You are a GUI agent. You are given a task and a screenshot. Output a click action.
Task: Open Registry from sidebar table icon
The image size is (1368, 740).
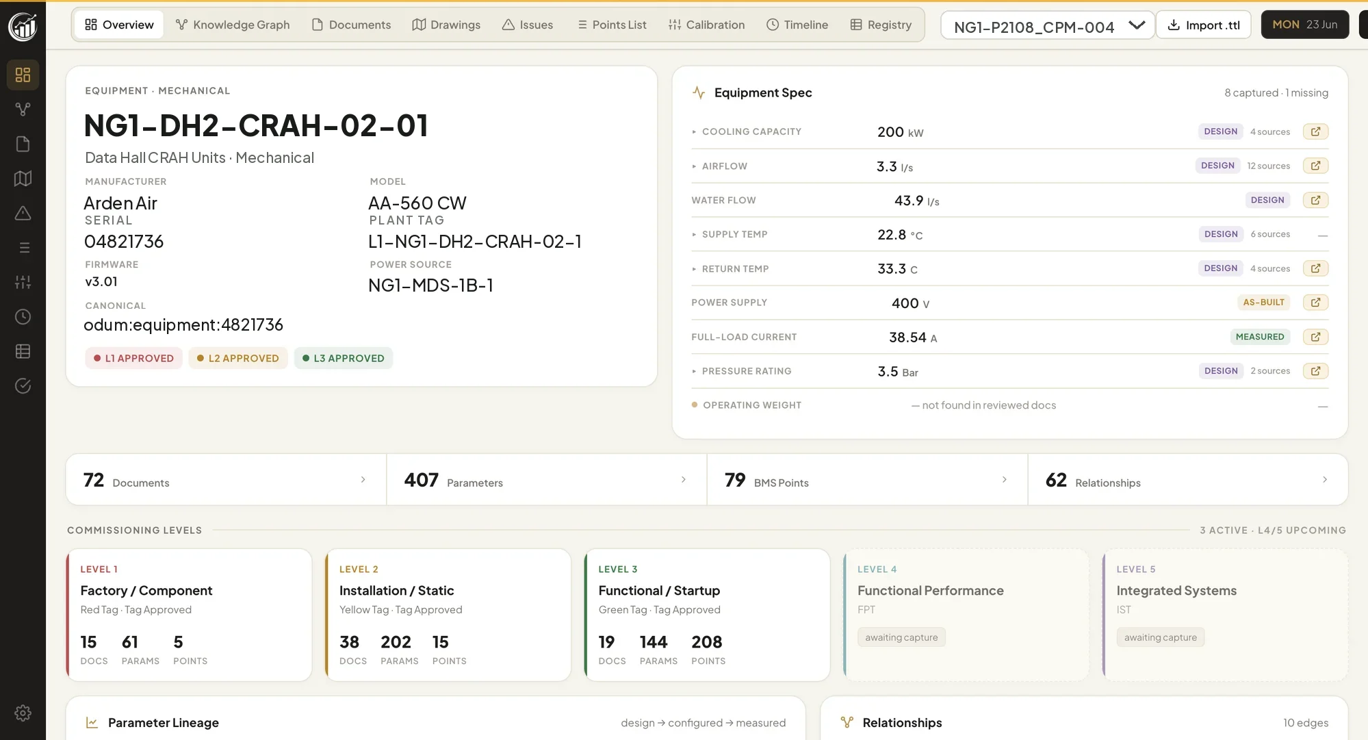[23, 351]
